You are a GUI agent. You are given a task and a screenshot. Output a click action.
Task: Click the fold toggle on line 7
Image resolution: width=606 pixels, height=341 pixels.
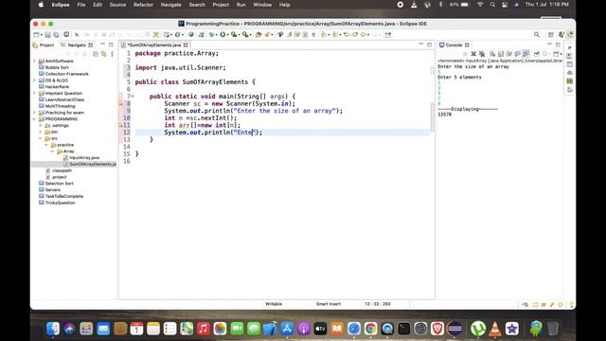click(x=133, y=97)
